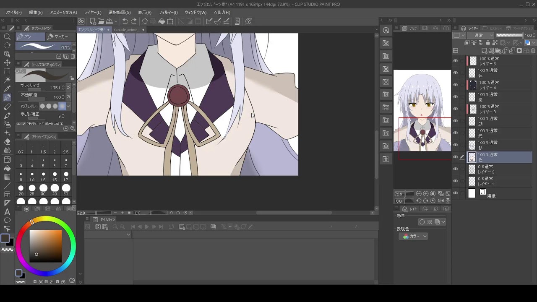Open the brush size dynamics button
Viewport: 537px width, 302px height.
(x=68, y=88)
